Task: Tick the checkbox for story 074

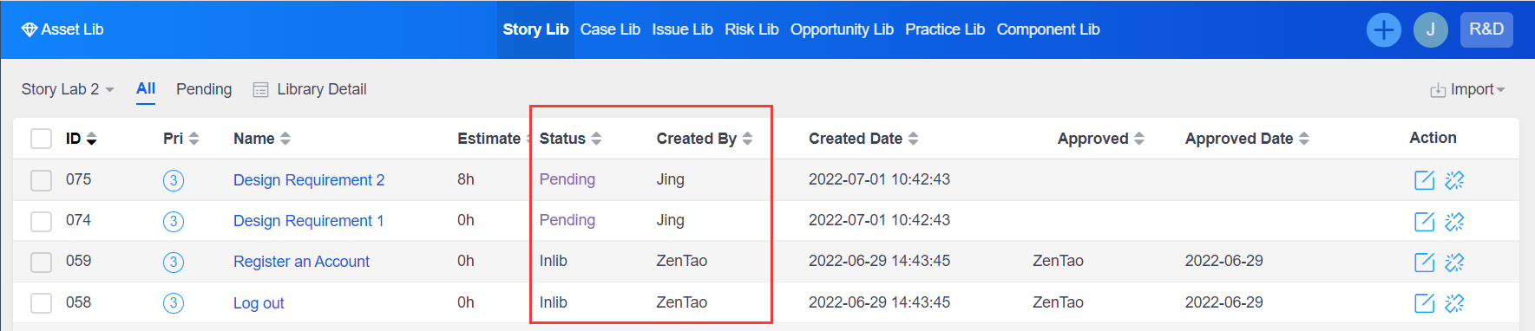Action: 41,221
